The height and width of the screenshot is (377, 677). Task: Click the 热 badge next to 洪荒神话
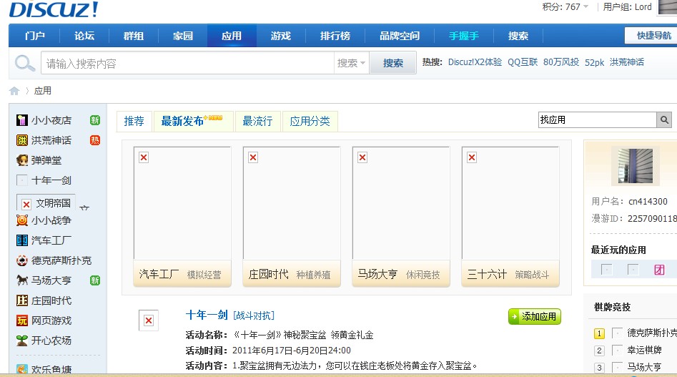tap(95, 140)
